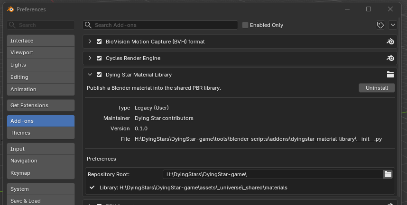Go to the Input preferences section
This screenshot has width=407, height=205.
pos(41,149)
